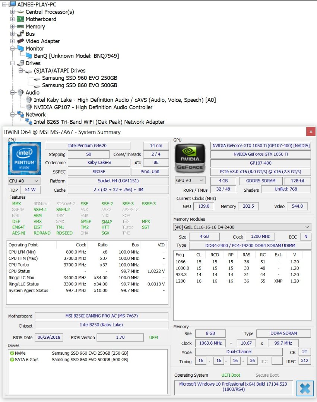Click the Samsung SSD 860 EVO drive icon in tree
This screenshot has height=402, width=317.
(x=37, y=86)
